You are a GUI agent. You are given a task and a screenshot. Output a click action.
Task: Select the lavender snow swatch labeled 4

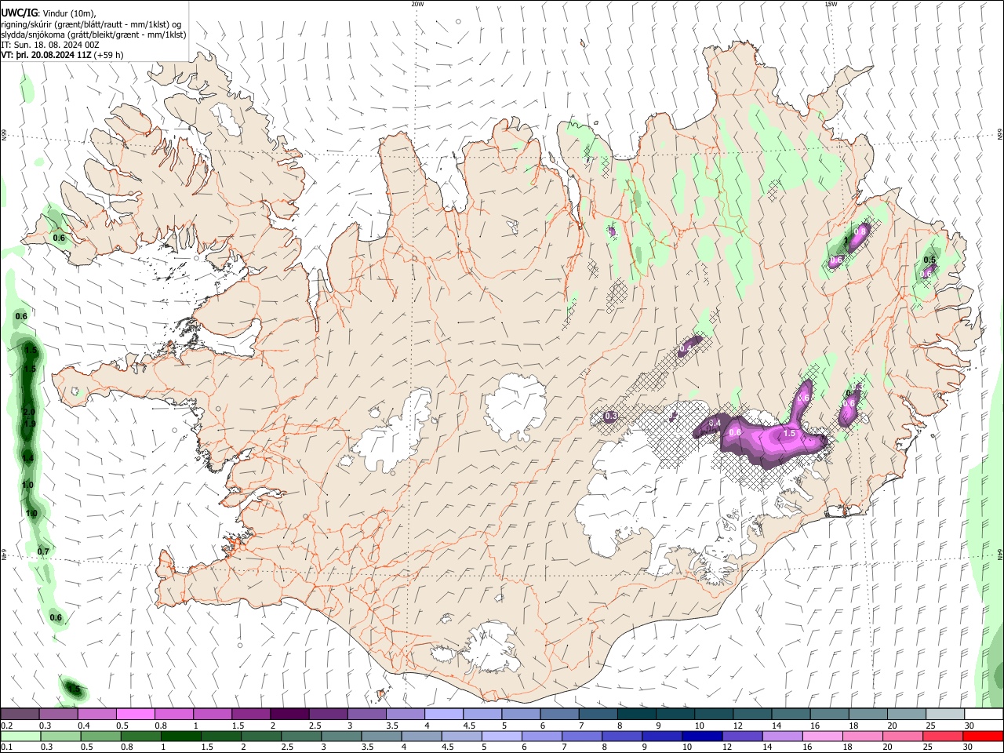(444, 715)
